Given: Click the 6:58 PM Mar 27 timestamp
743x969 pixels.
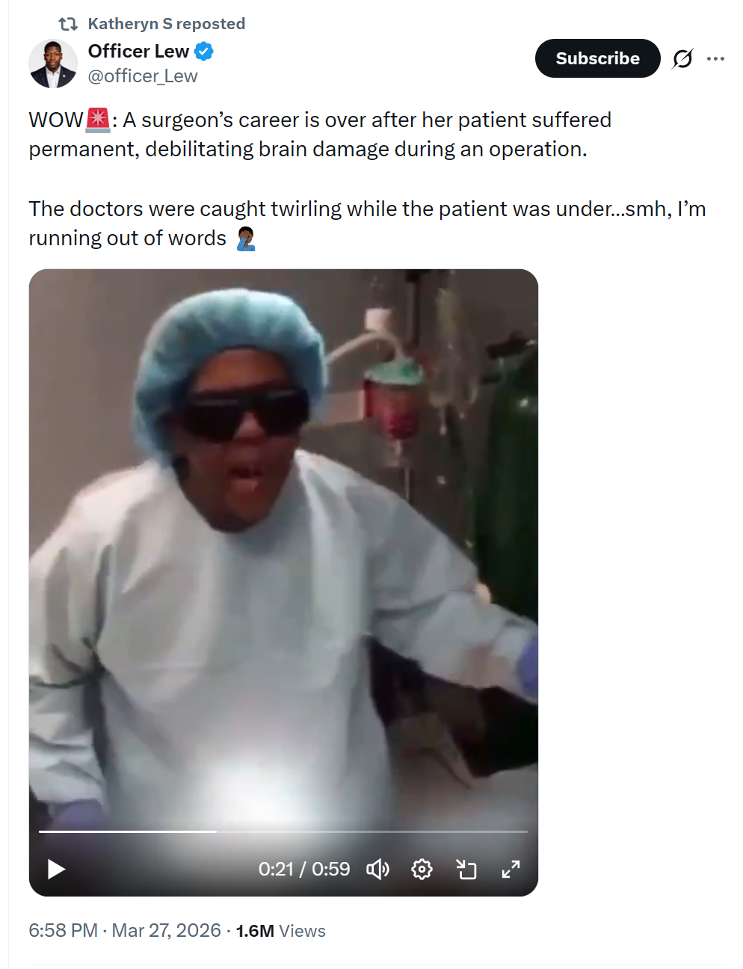Looking at the screenshot, I should point(125,931).
